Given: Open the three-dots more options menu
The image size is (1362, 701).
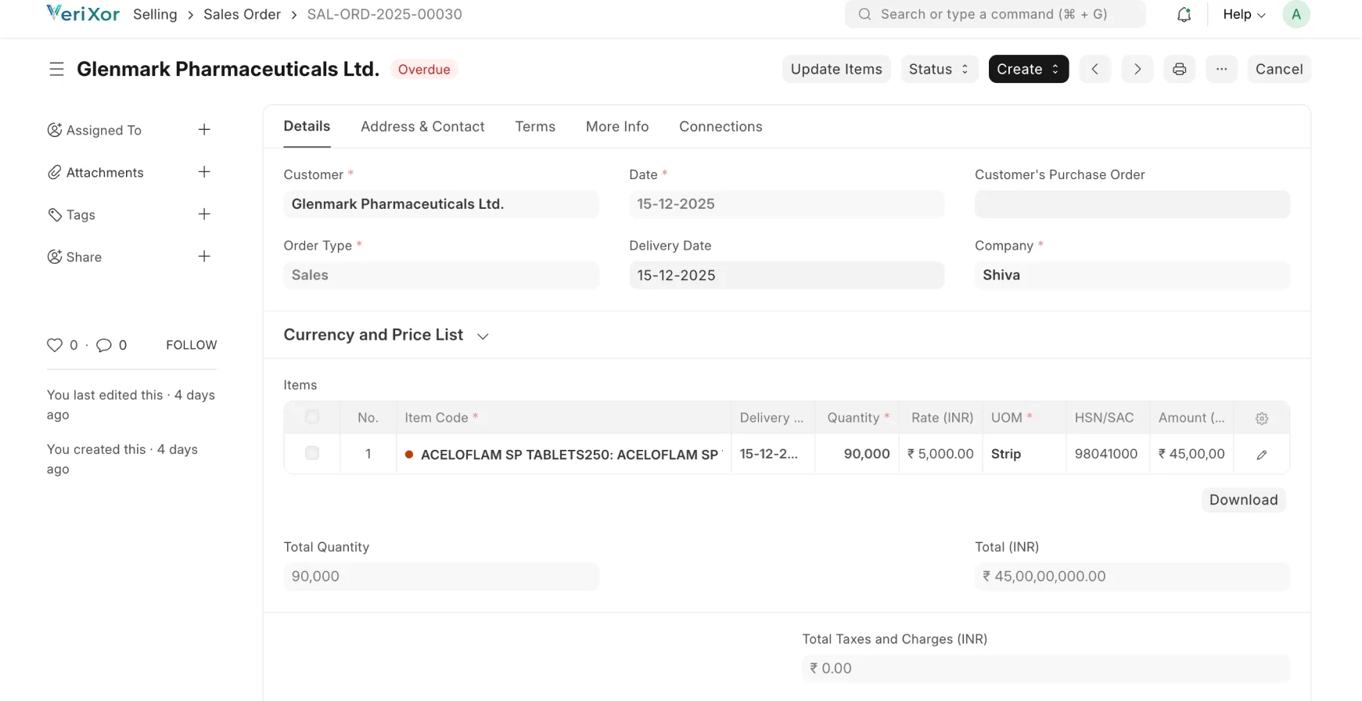Looking at the screenshot, I should click(1221, 69).
